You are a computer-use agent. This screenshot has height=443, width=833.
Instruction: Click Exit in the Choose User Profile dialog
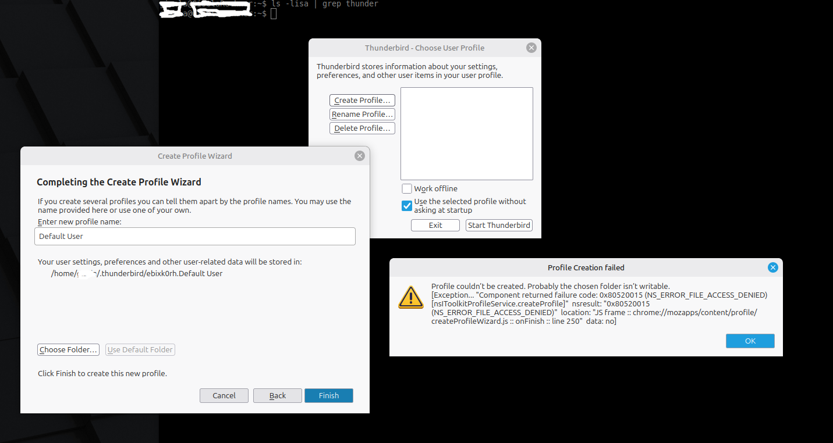coord(435,225)
